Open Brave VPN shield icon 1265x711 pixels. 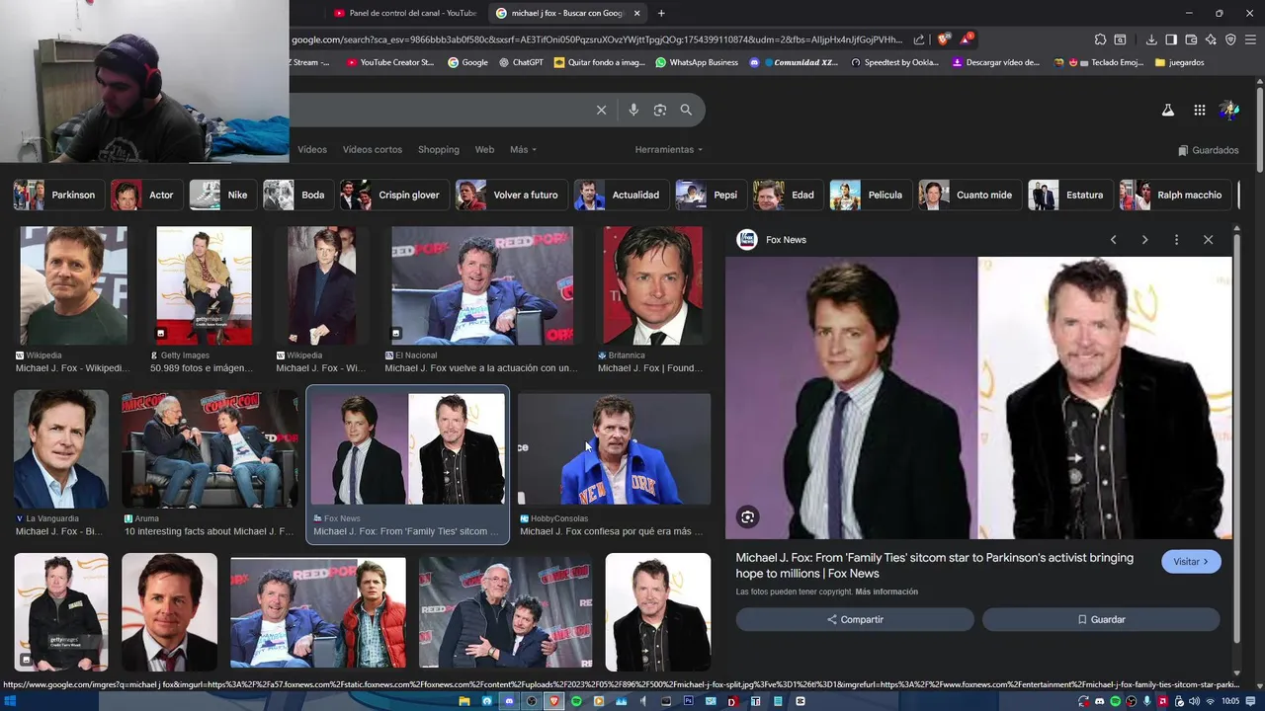point(1230,39)
